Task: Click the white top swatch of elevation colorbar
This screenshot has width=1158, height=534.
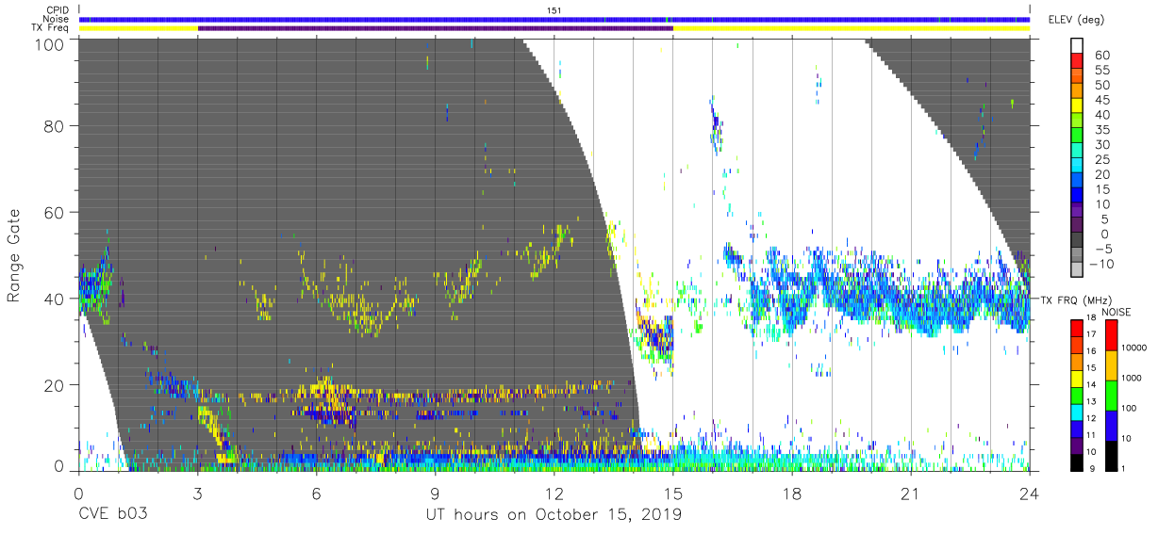Action: point(1077,45)
